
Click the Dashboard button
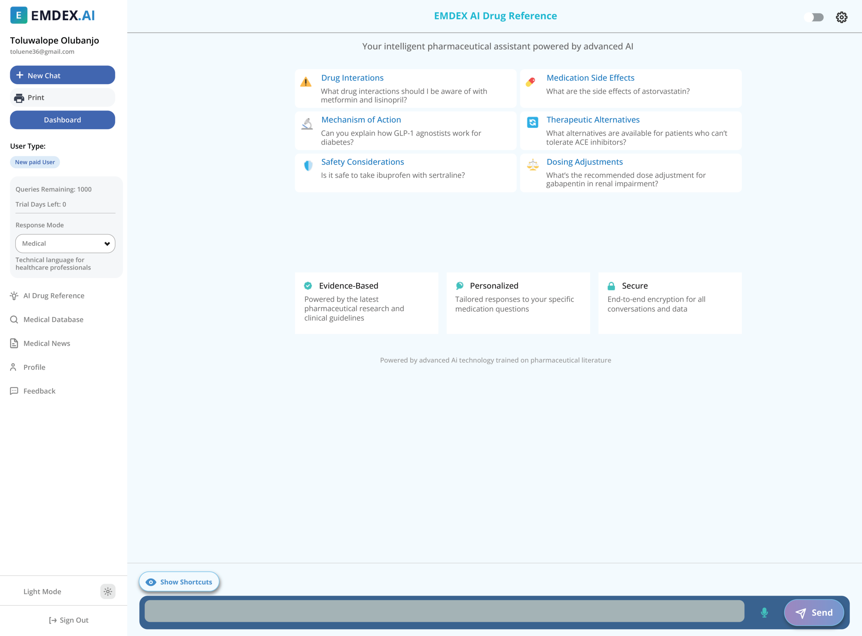point(62,120)
